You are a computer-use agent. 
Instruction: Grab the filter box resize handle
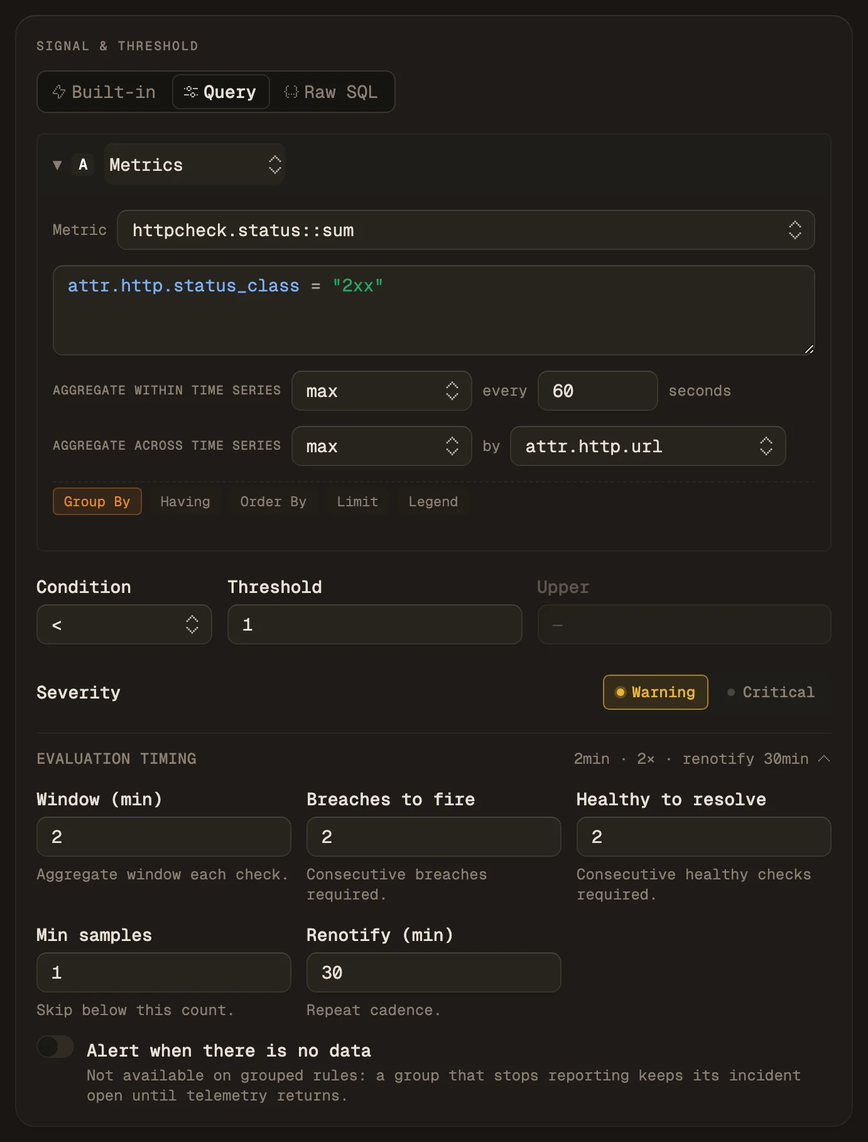[x=809, y=349]
